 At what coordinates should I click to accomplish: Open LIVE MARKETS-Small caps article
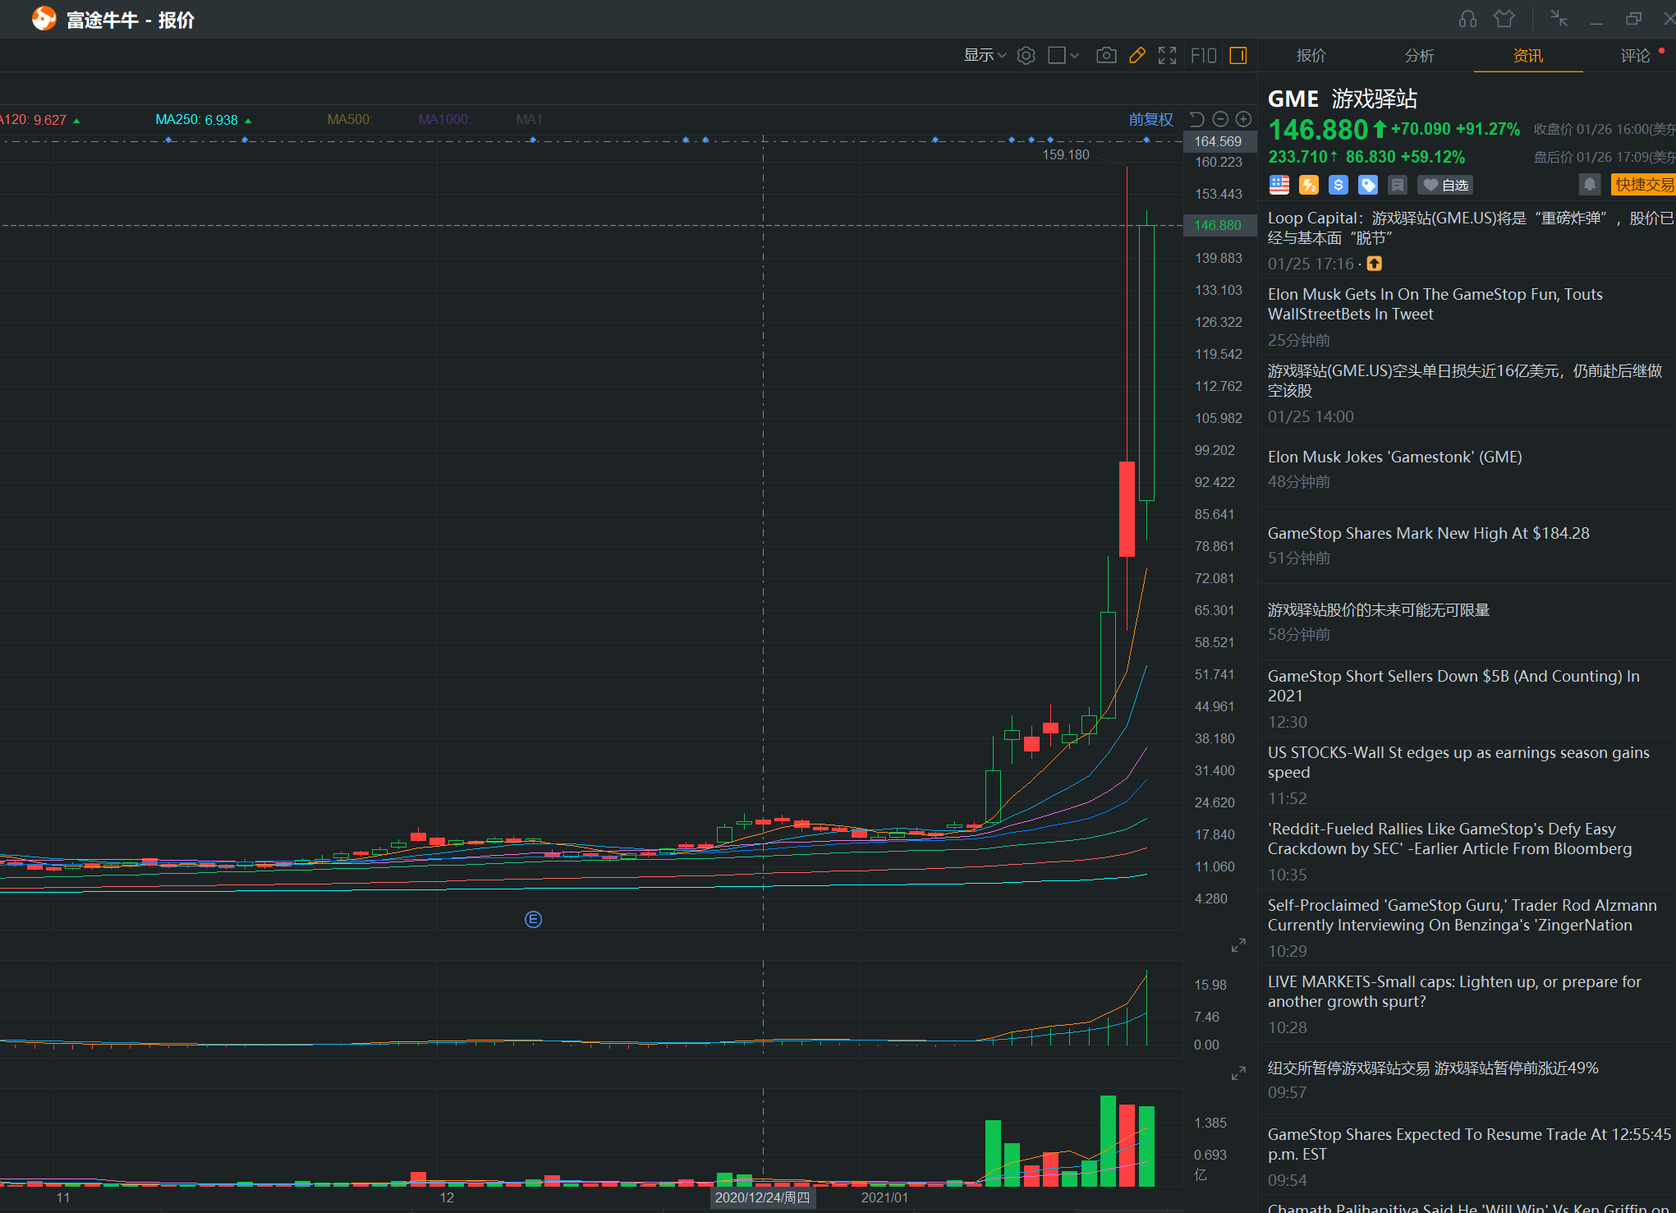click(1467, 1004)
